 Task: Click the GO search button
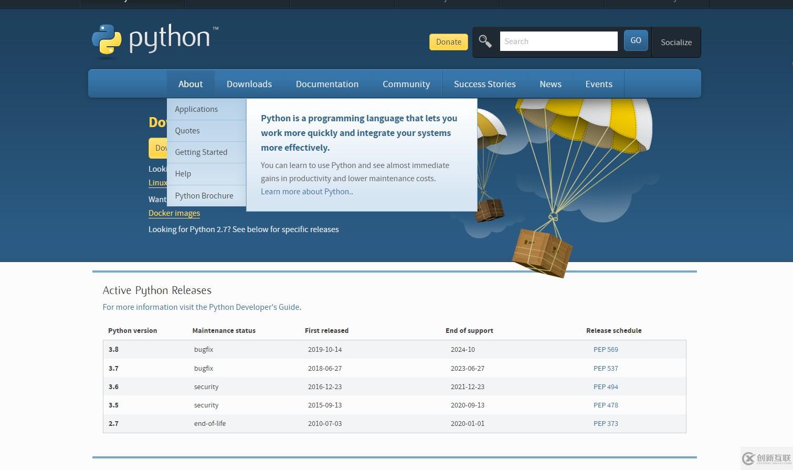[636, 40]
